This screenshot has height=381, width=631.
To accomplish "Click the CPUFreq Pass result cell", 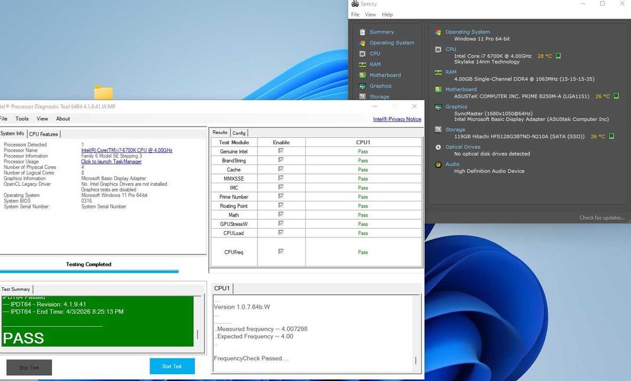I will (363, 252).
